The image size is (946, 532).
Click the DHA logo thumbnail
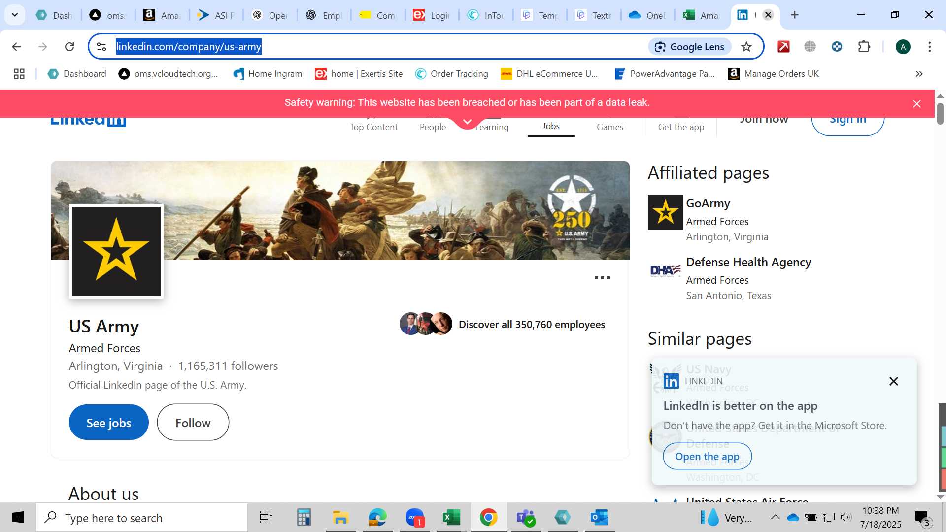pyautogui.click(x=665, y=270)
